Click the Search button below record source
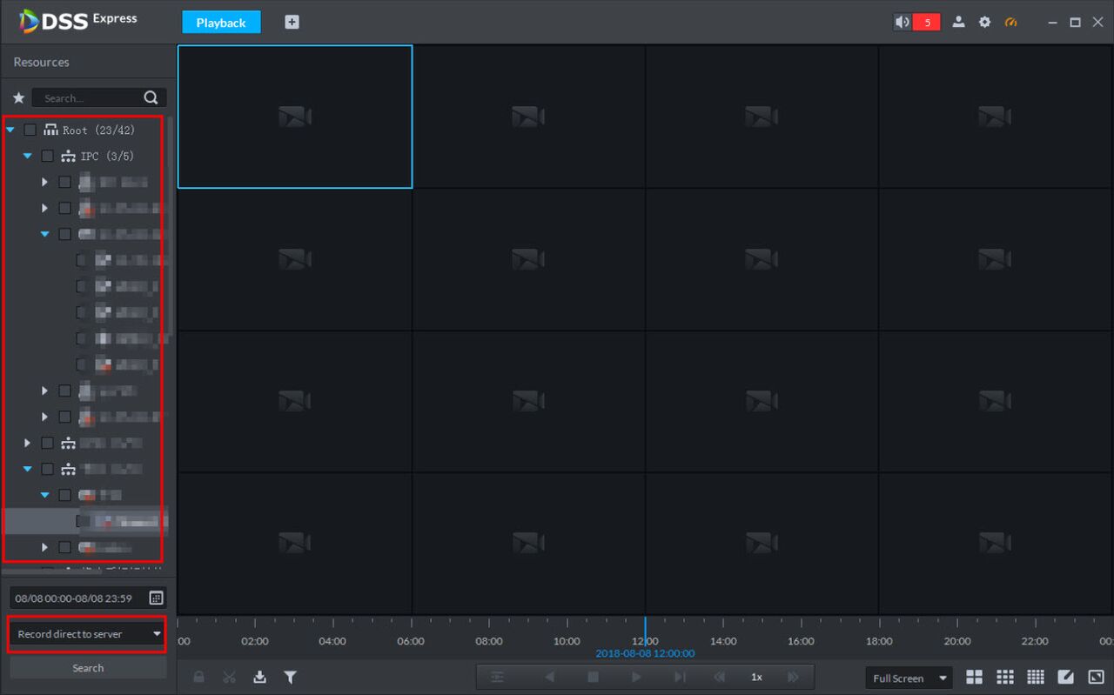The height and width of the screenshot is (695, 1114). click(88, 668)
